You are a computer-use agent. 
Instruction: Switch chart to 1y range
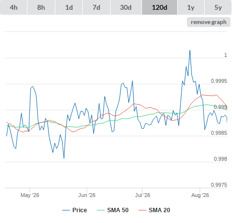click(x=191, y=7)
